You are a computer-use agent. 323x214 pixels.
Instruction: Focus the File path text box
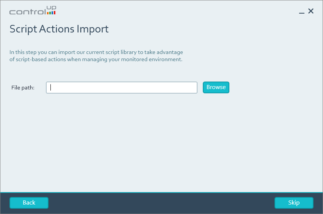[121, 88]
